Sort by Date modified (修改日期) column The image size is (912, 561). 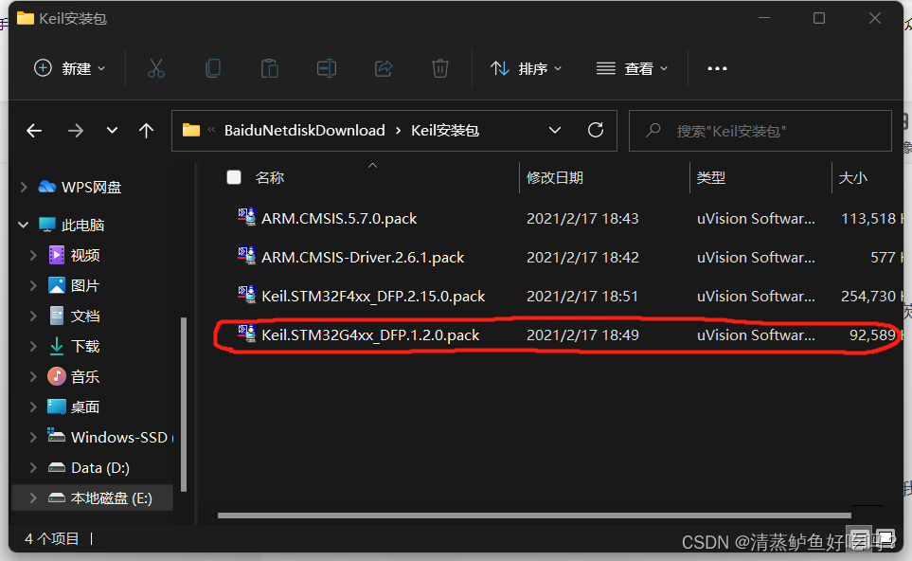(x=554, y=177)
